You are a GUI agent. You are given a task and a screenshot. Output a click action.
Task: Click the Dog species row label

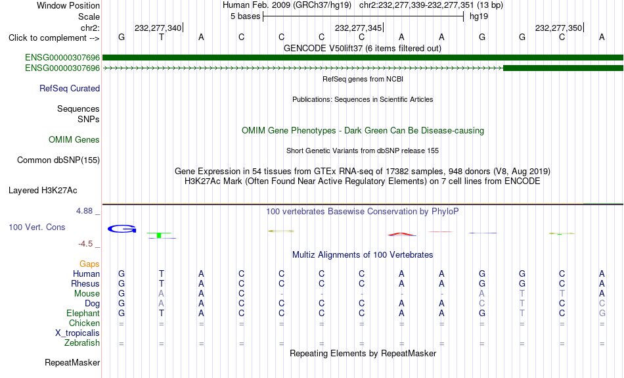92,304
